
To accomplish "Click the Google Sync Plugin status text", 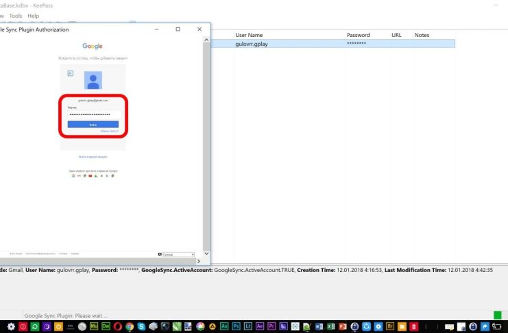I will [65, 315].
